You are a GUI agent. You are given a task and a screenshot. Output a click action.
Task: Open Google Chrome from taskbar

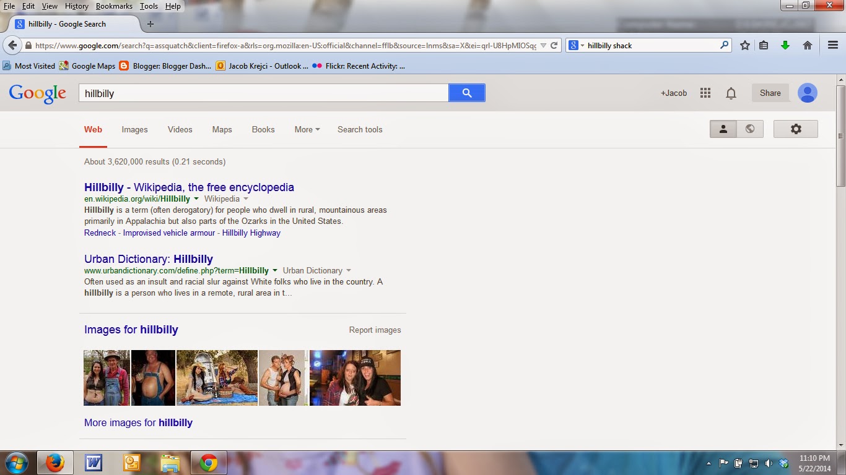tap(209, 463)
